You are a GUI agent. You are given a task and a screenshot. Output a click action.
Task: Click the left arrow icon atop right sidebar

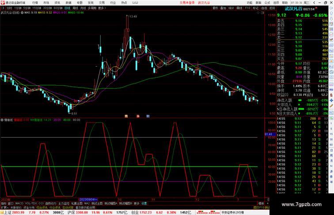(x=331, y=8)
